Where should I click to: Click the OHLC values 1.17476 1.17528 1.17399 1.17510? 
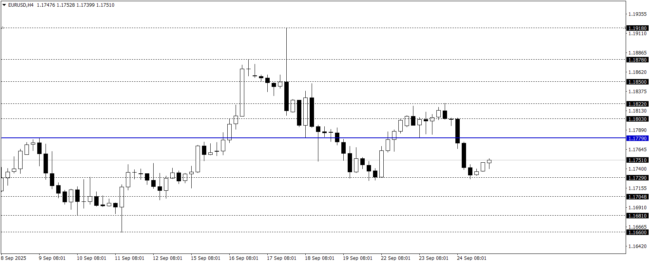tap(76, 5)
